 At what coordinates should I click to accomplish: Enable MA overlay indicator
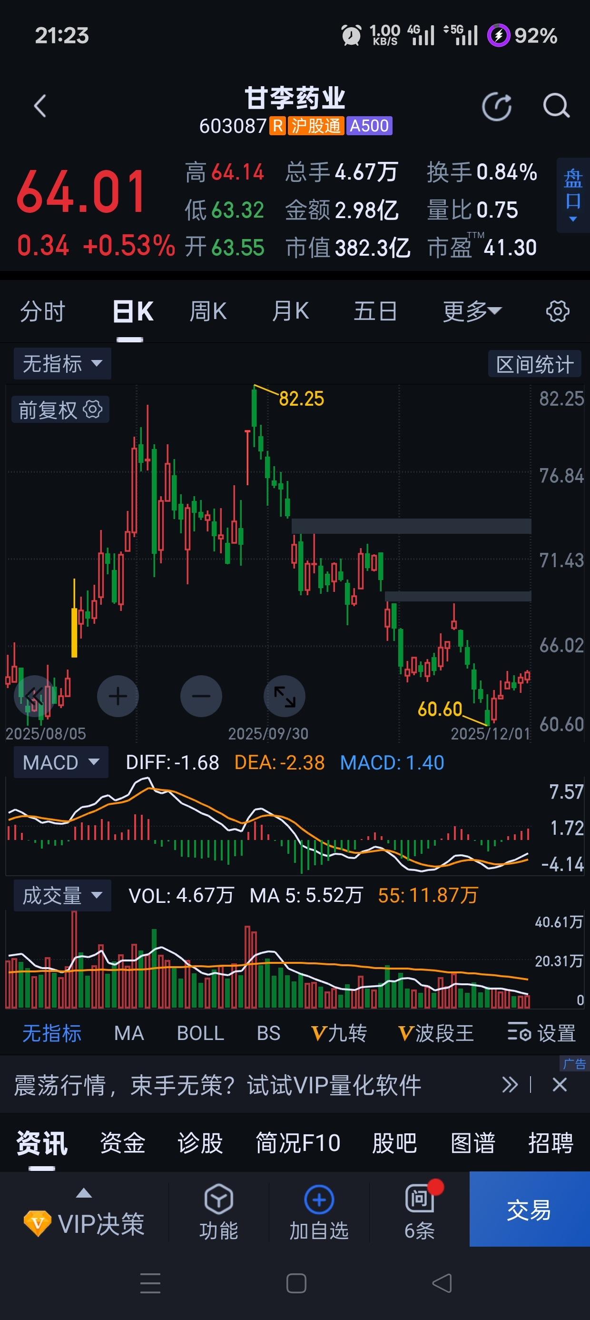[x=129, y=1033]
